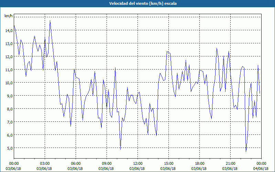Click the 09:00 time axis label
This screenshot has width=275, height=172.
[x=107, y=164]
